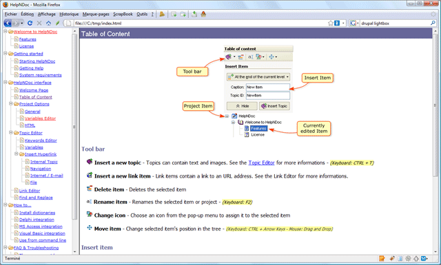Go back with the blue Back arrow

coord(8,23)
